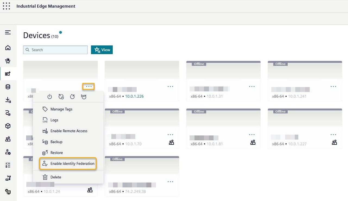This screenshot has width=348, height=201.
Task: Click the users icon on device 10.0.1.70
Action: click(x=171, y=143)
